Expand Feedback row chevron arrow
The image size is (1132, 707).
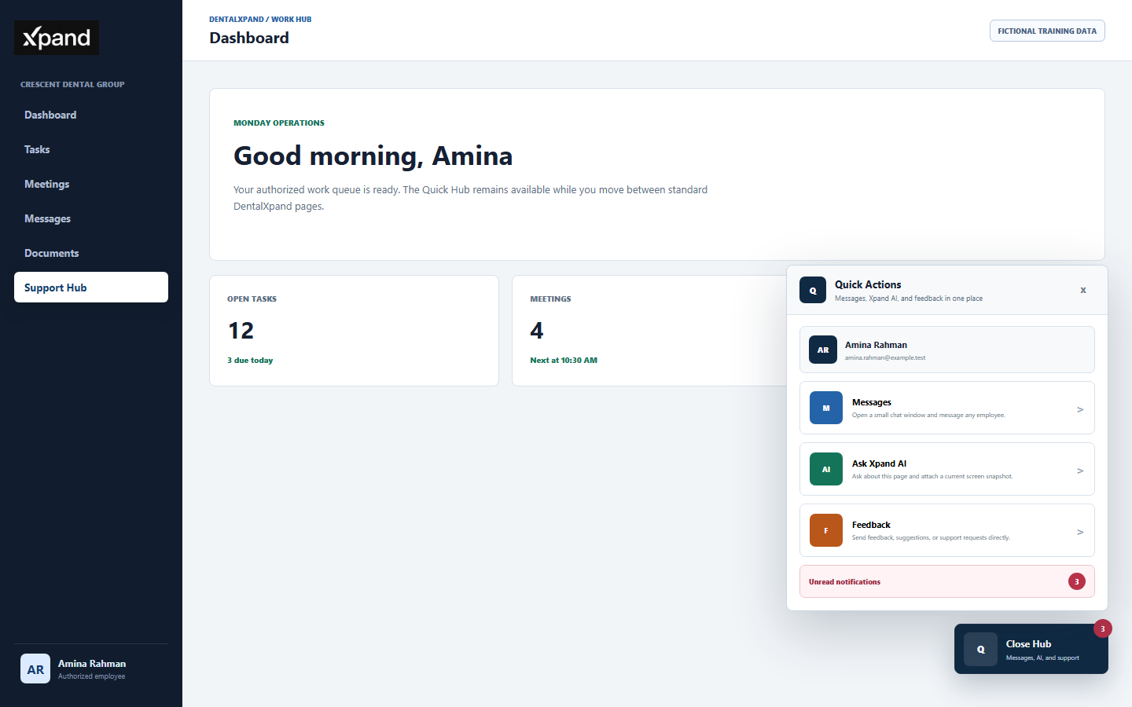click(x=1080, y=532)
